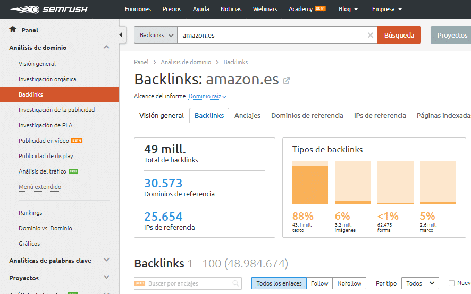Click Análisis de dominio breadcrumb link
This screenshot has height=294, width=471.
[186, 62]
